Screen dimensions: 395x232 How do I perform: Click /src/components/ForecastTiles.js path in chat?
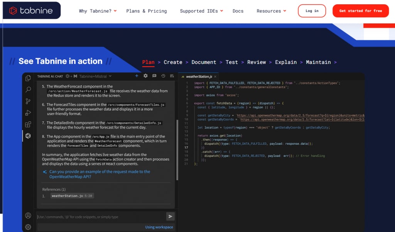pos(136,105)
